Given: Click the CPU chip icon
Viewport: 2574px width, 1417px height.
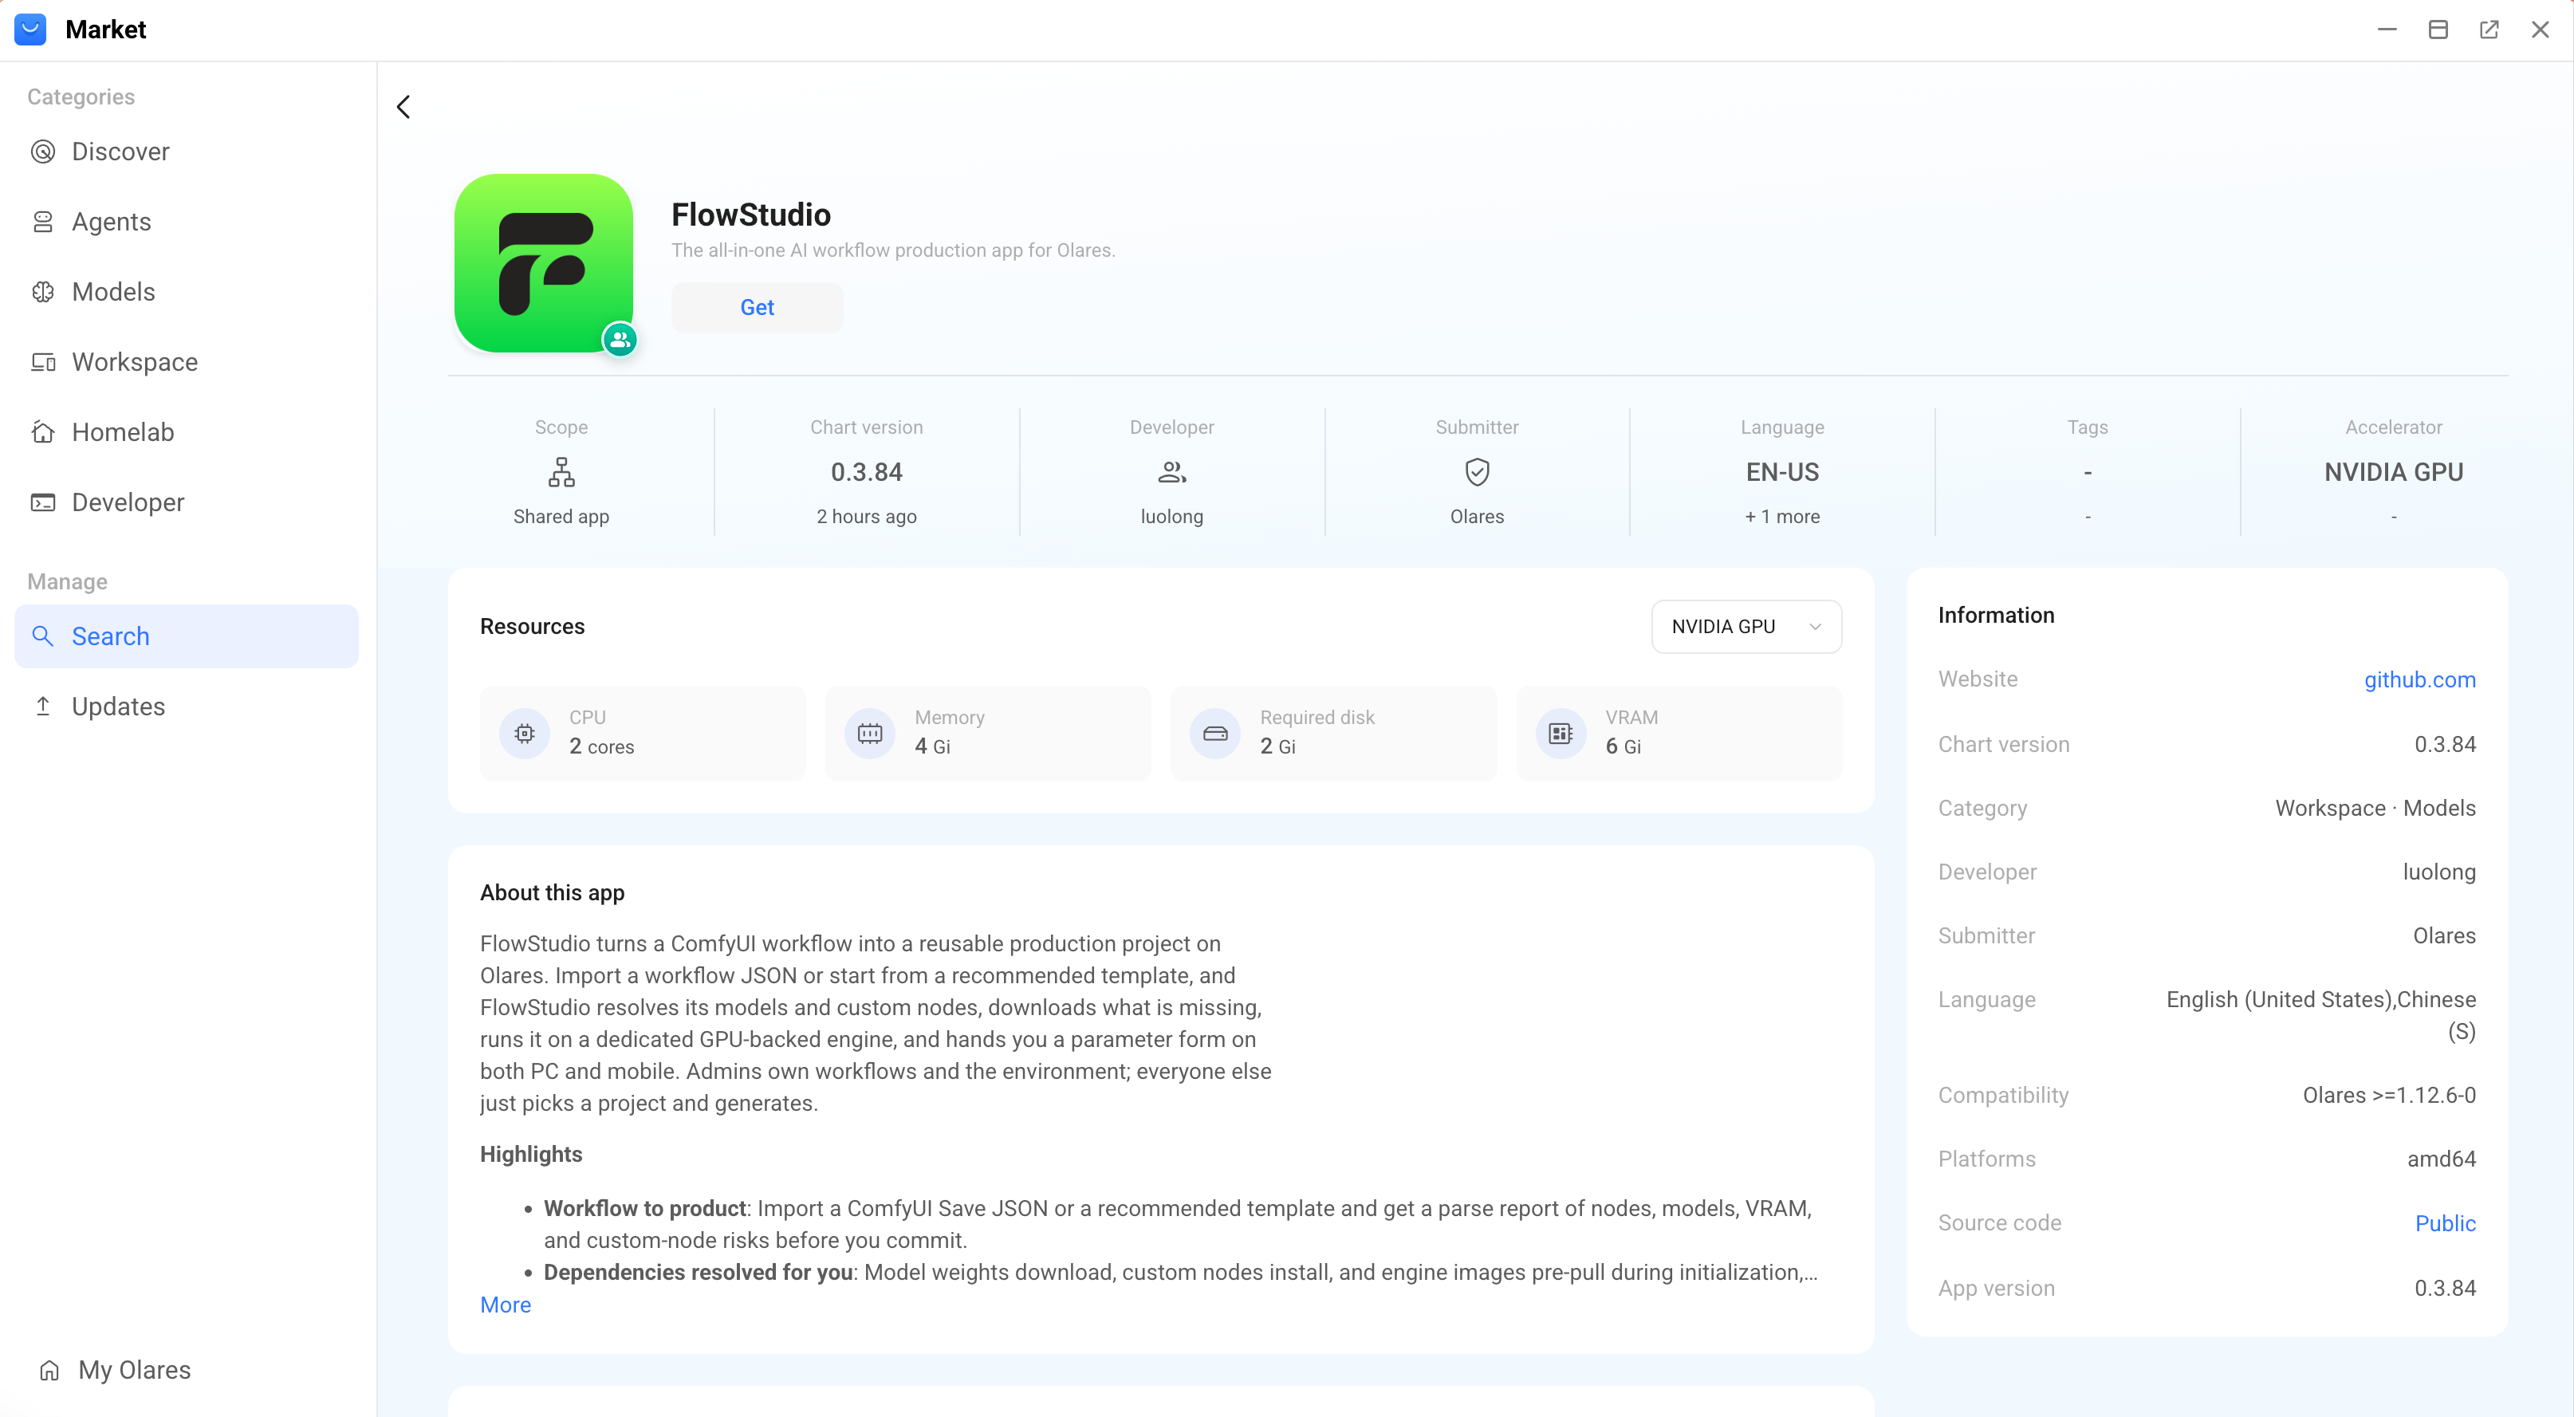Looking at the screenshot, I should (525, 734).
